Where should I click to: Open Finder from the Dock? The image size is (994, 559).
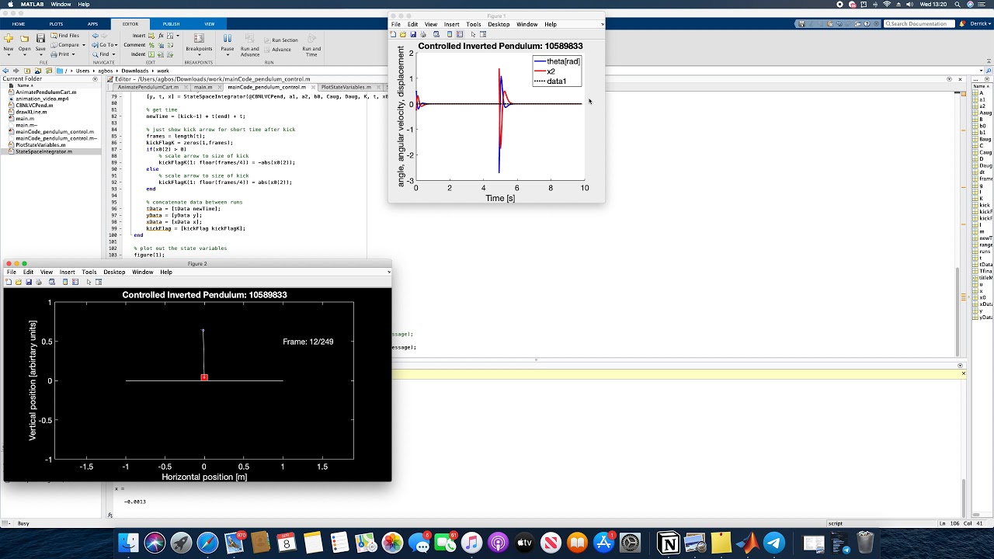point(128,543)
